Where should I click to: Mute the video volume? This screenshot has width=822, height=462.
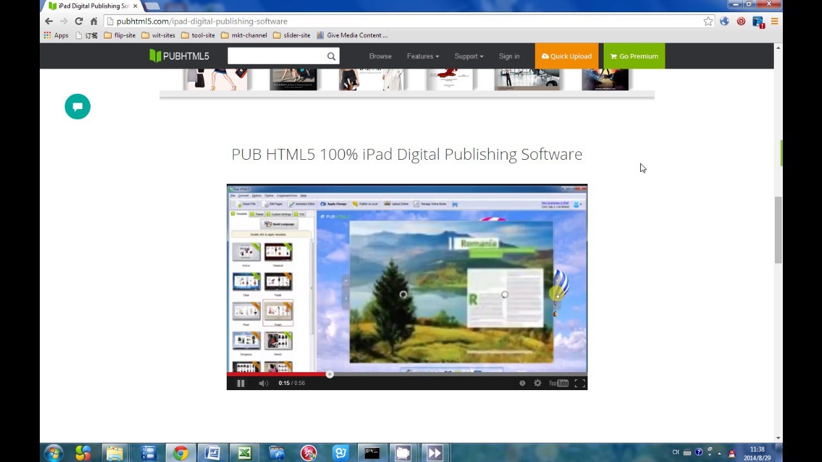pyautogui.click(x=263, y=383)
